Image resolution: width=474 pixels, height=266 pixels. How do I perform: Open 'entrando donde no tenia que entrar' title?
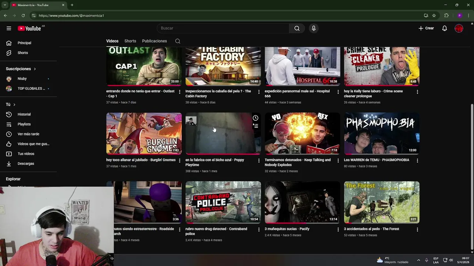tap(140, 93)
